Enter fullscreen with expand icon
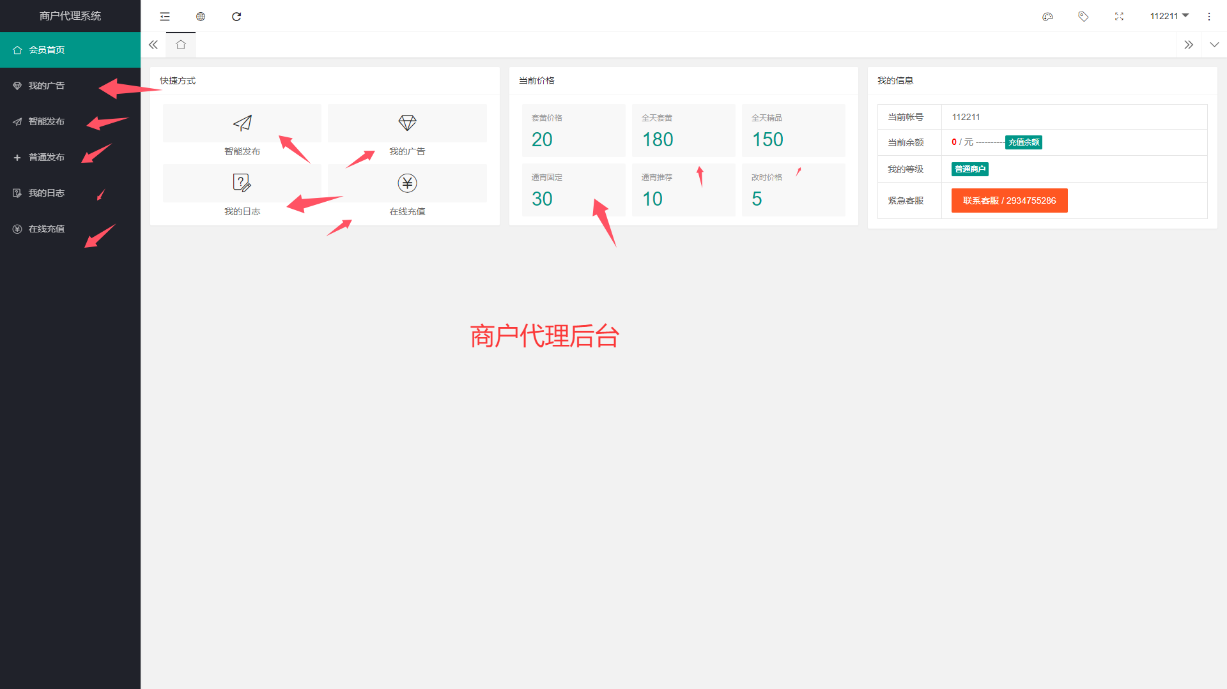This screenshot has width=1227, height=689. point(1119,17)
